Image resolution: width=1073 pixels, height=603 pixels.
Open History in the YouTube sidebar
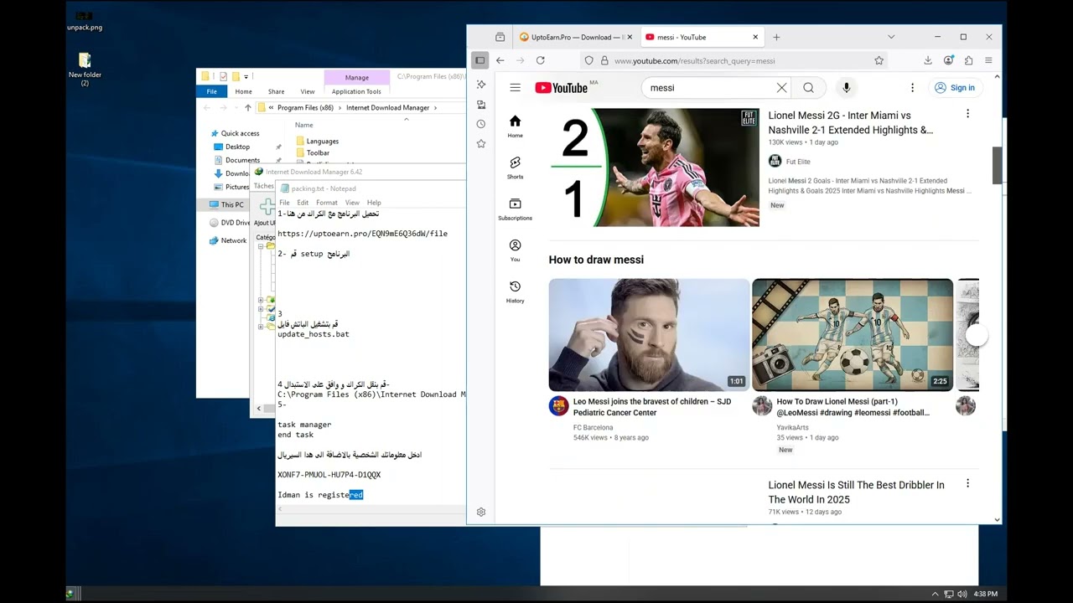pos(515,291)
